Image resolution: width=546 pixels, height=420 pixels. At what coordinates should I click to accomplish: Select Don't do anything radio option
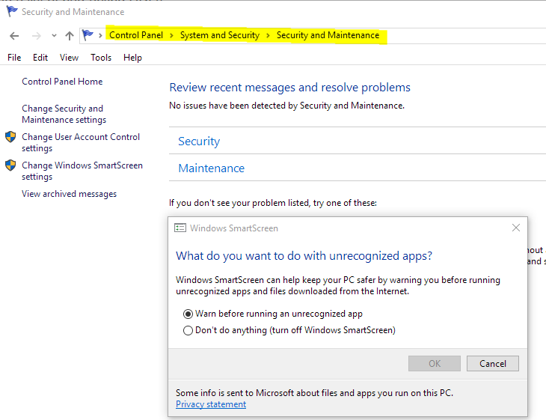click(x=188, y=330)
